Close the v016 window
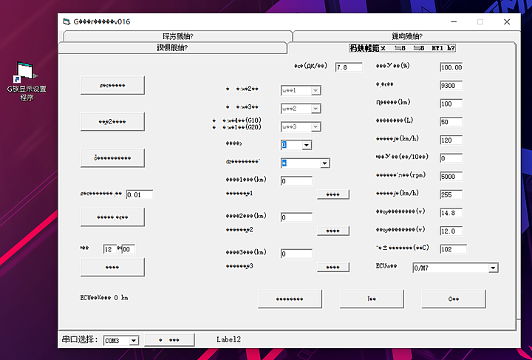Viewport: 532px width, 360px height. pyautogui.click(x=507, y=21)
